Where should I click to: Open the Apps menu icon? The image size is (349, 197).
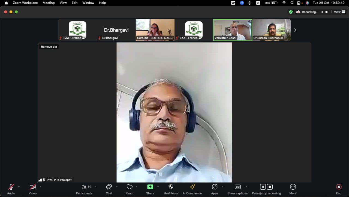[215, 187]
